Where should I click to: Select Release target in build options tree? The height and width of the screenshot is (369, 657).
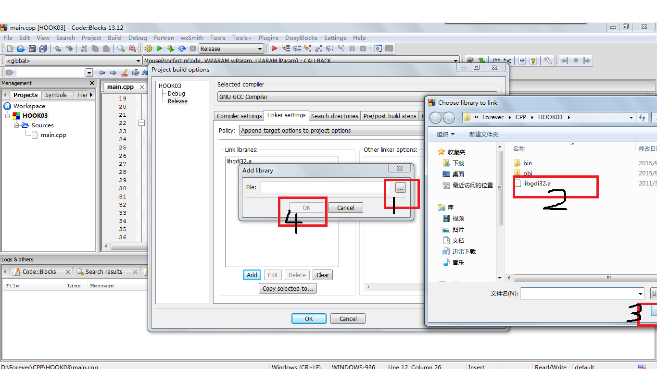click(x=177, y=101)
